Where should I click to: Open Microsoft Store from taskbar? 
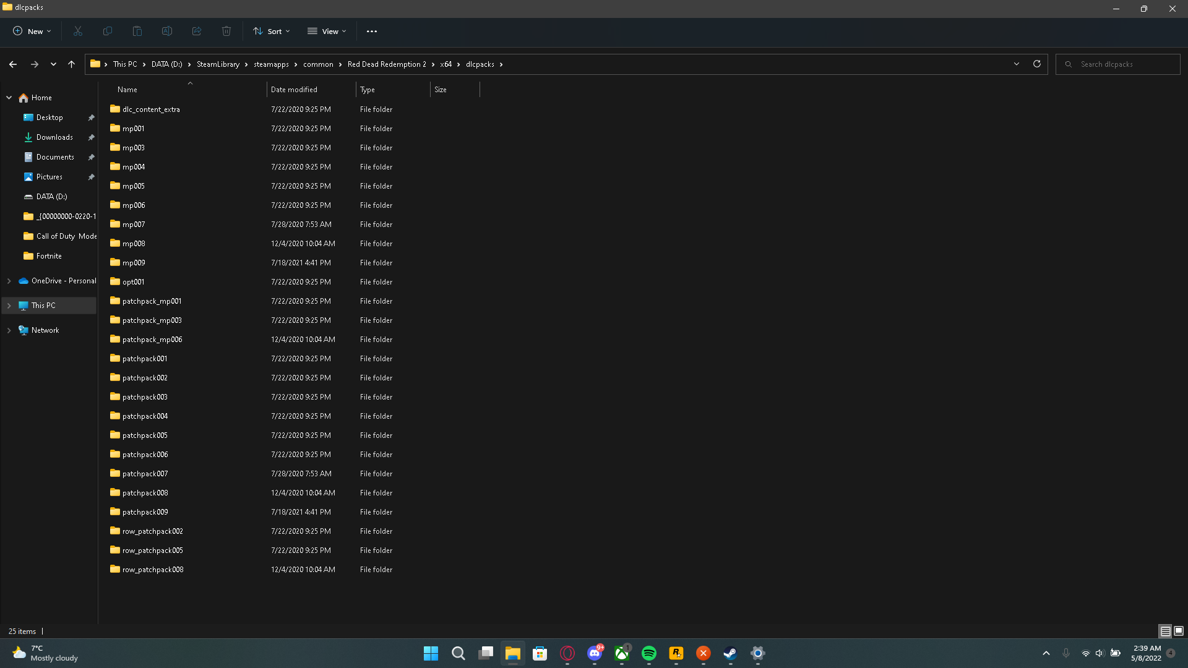pos(540,653)
